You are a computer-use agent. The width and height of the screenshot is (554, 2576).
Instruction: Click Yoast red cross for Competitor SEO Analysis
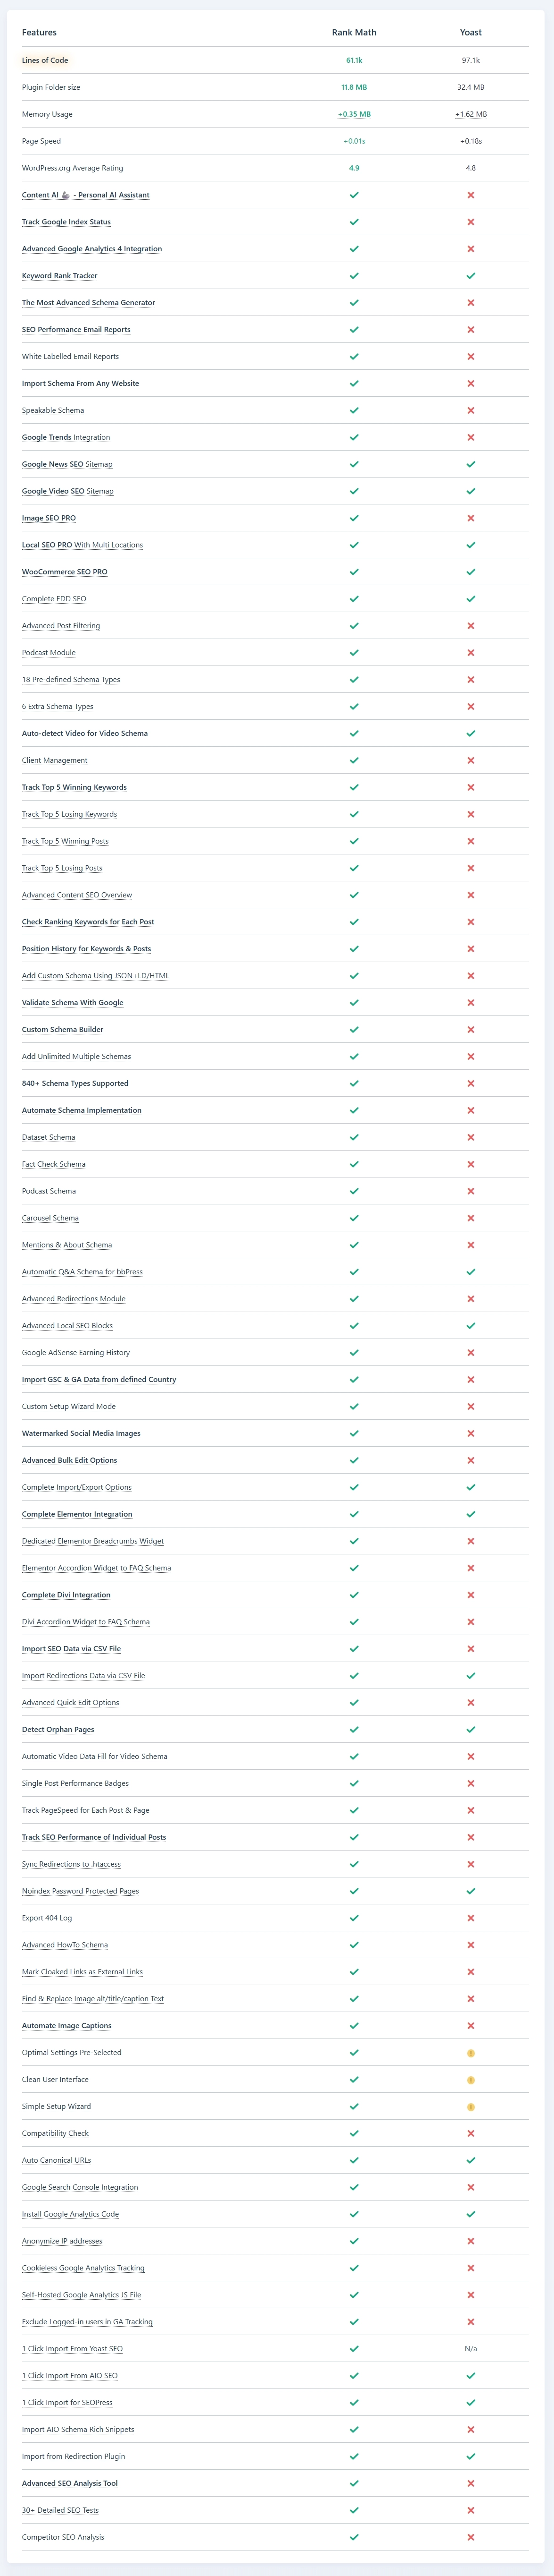pos(470,2537)
